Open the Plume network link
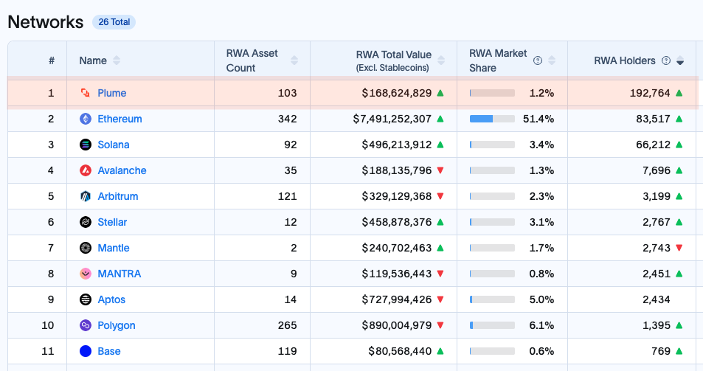The height and width of the screenshot is (371, 703). [111, 93]
